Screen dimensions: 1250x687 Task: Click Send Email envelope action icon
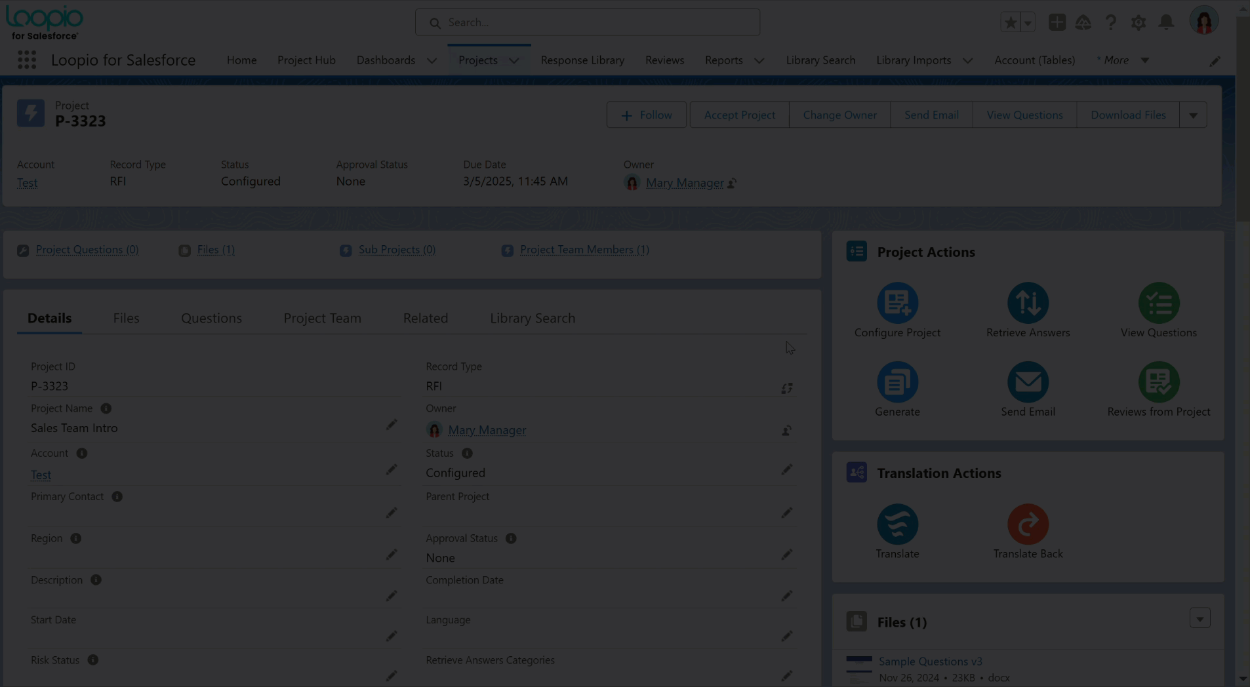1028,382
